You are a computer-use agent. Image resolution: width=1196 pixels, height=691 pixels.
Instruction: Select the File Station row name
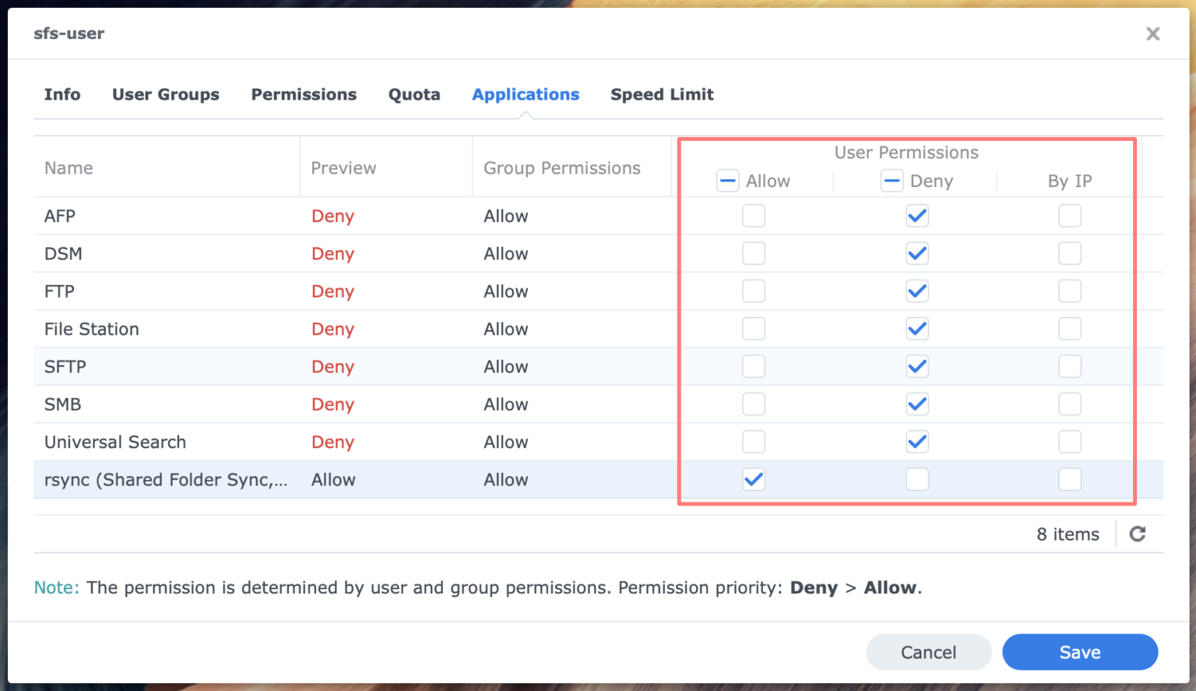point(92,329)
